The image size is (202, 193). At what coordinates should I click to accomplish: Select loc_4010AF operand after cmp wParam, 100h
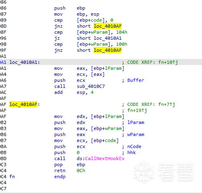[108, 50]
